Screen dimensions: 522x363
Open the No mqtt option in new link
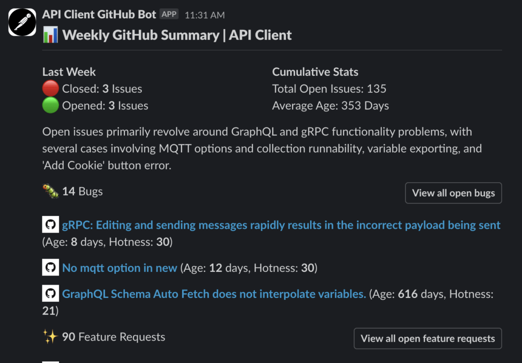click(x=119, y=268)
